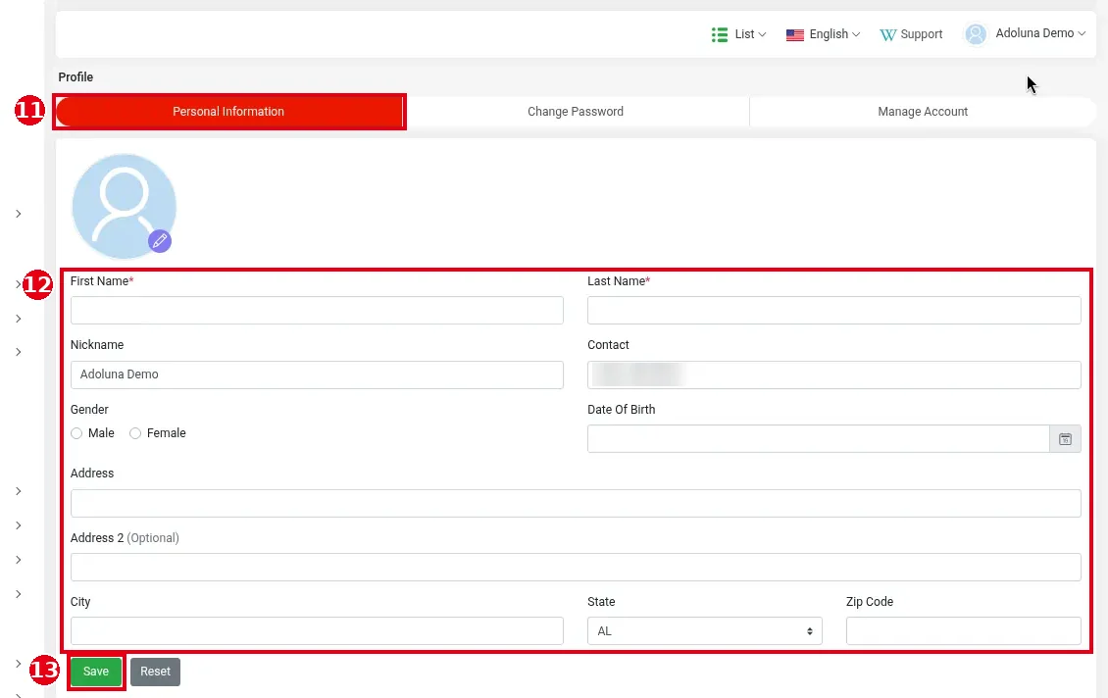Click the green Save button
This screenshot has height=698, width=1108.
click(x=96, y=672)
